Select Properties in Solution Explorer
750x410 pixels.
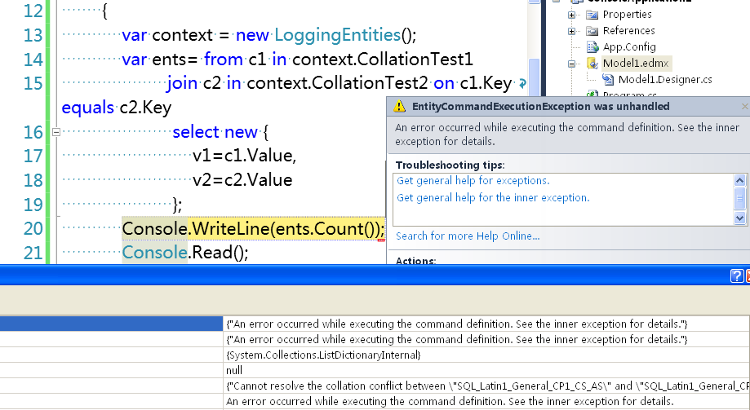tap(627, 15)
